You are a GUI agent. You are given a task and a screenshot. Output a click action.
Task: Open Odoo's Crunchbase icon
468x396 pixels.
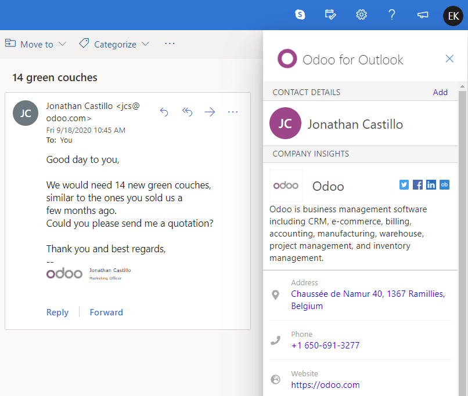(444, 184)
